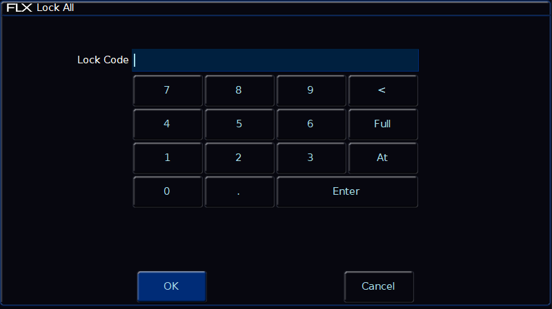Click the Lock Code input field
This screenshot has height=309, width=552.
[275, 60]
